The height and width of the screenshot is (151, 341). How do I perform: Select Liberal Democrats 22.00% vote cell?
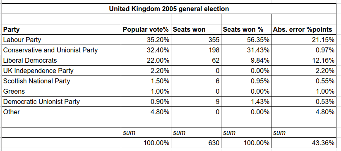[146, 60]
